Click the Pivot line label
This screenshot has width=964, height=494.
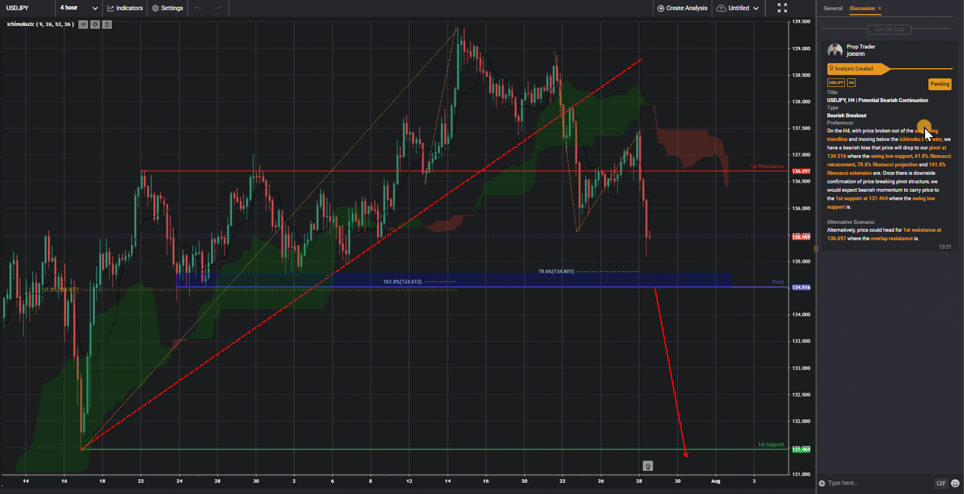pyautogui.click(x=778, y=282)
